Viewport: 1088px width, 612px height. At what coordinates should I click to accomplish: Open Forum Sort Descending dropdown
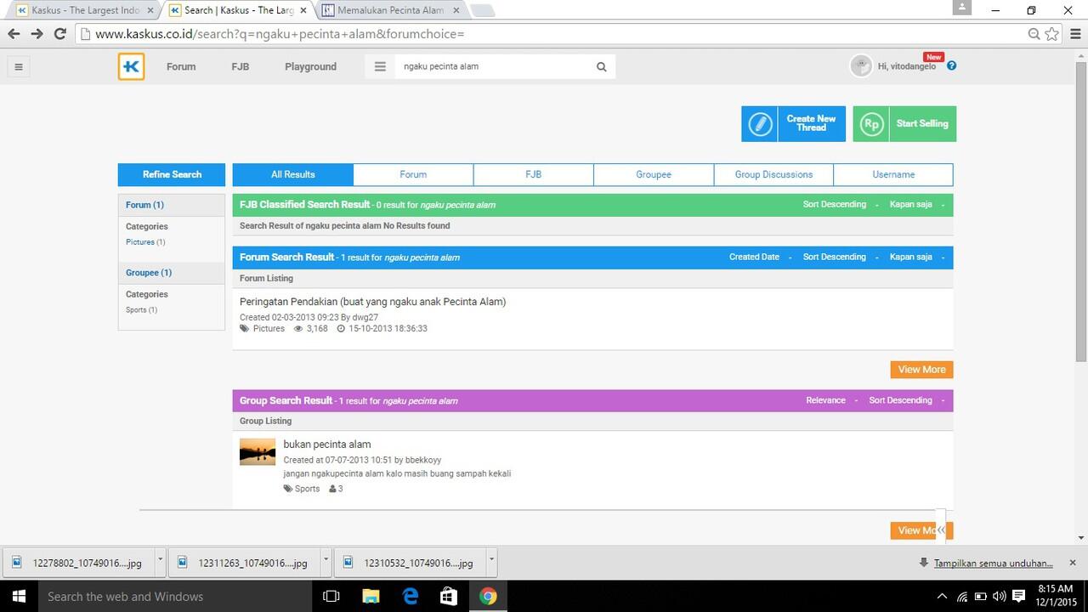(x=840, y=257)
